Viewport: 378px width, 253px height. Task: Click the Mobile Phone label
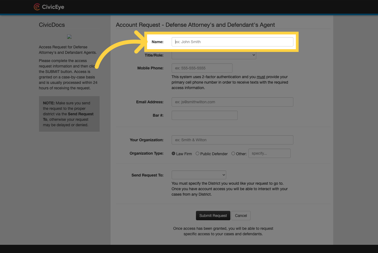(150, 68)
